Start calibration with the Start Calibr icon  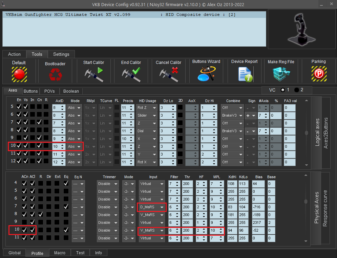coord(93,74)
